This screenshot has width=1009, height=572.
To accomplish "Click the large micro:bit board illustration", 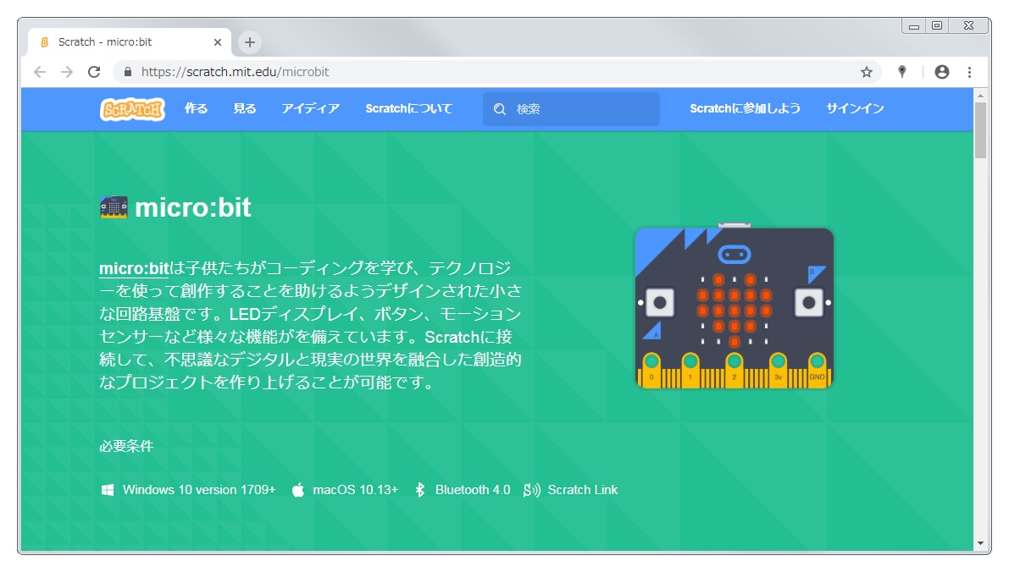I will tap(735, 306).
